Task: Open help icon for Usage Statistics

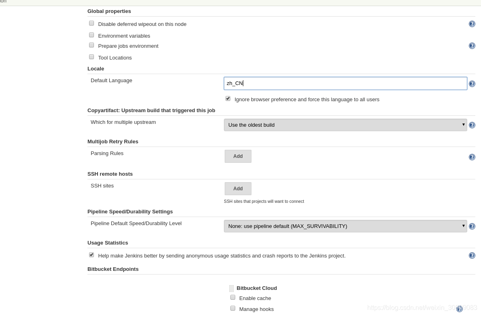Action: (472, 255)
